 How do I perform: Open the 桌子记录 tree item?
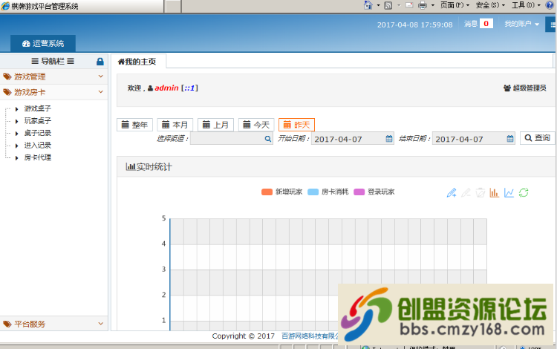tap(38, 133)
